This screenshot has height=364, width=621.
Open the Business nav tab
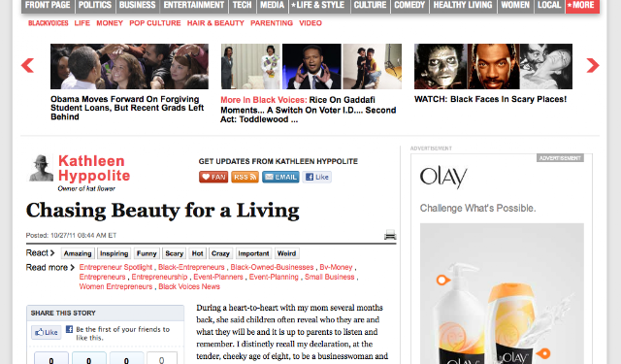tap(138, 5)
